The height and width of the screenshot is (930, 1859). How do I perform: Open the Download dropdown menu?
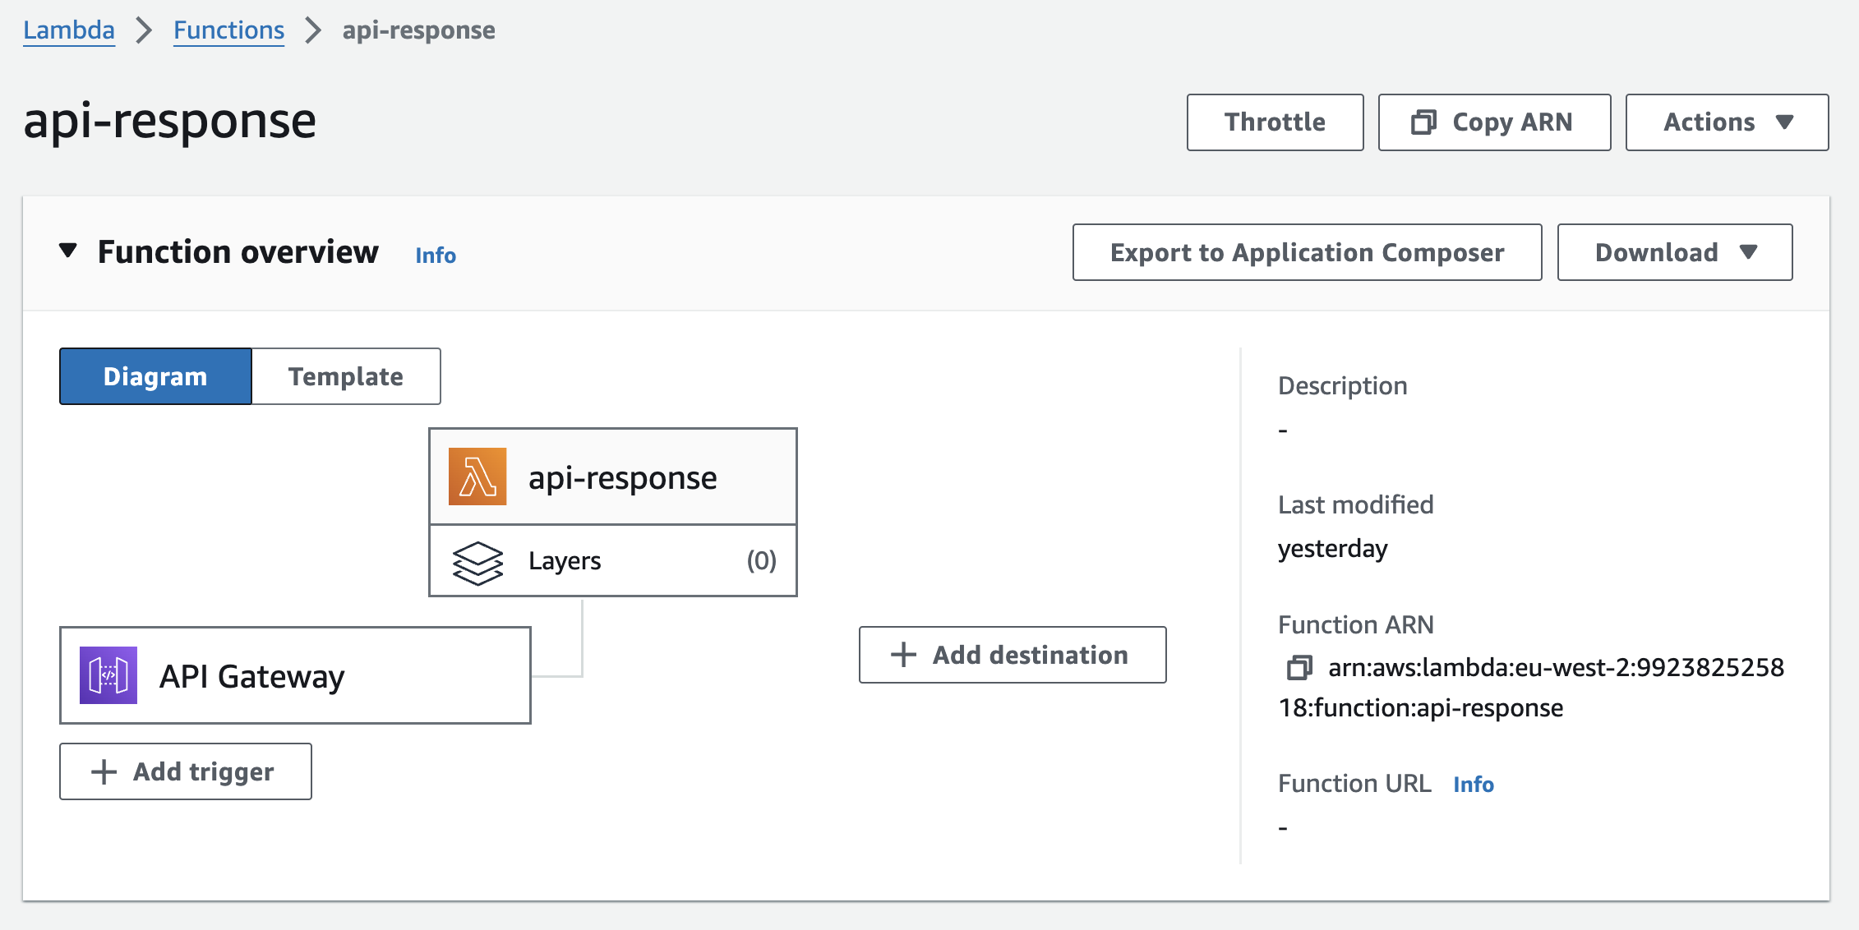(x=1675, y=252)
